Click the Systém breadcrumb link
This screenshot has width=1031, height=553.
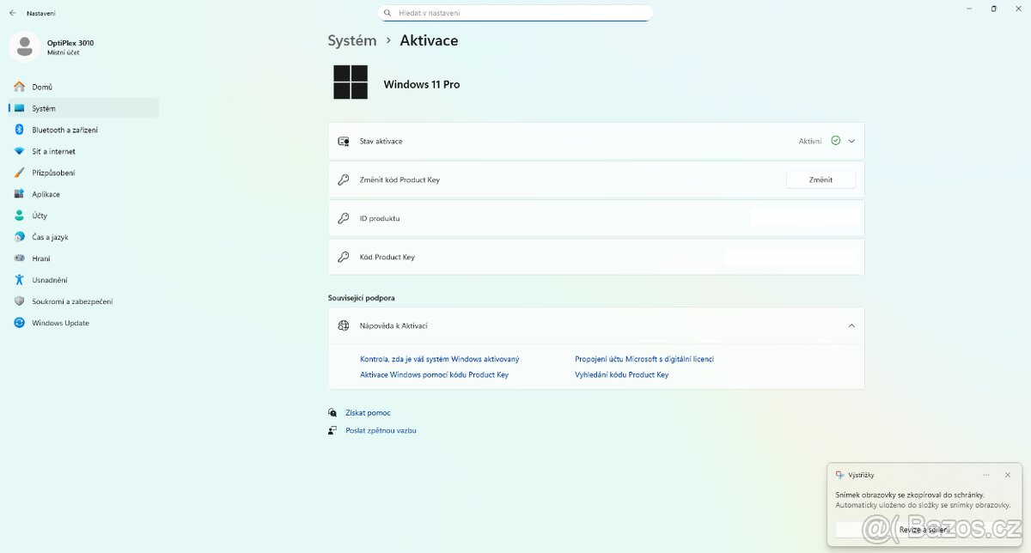[x=351, y=40]
